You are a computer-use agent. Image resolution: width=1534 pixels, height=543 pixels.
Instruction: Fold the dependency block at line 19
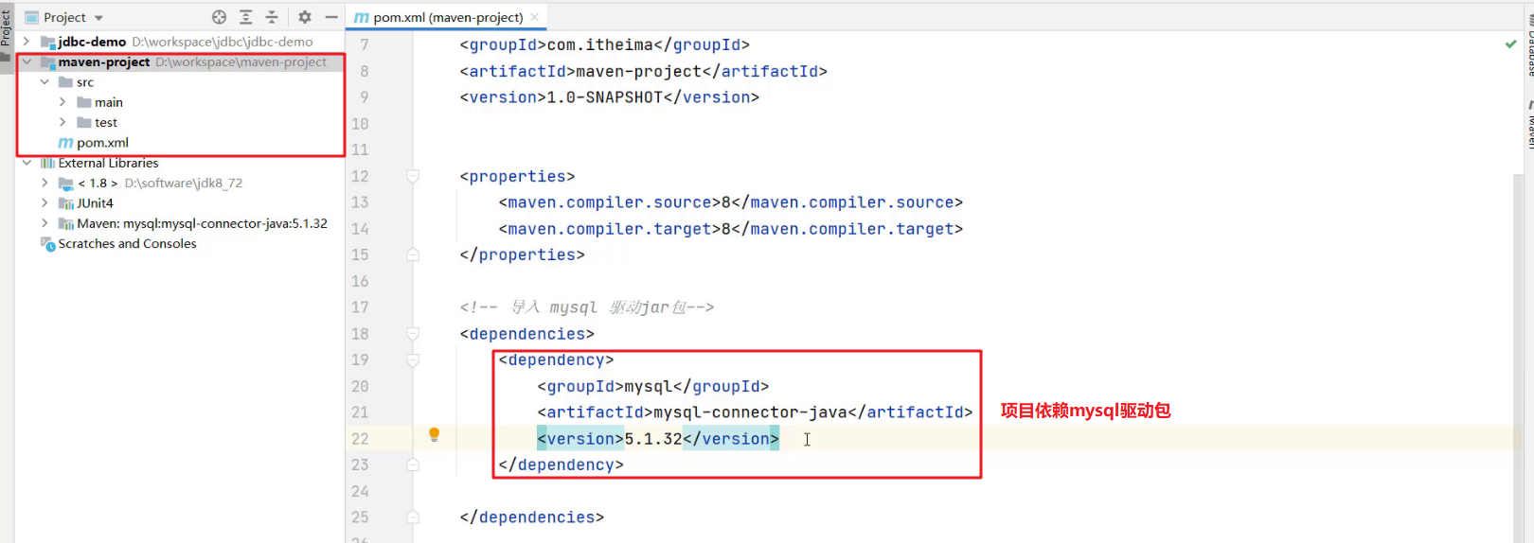click(413, 360)
